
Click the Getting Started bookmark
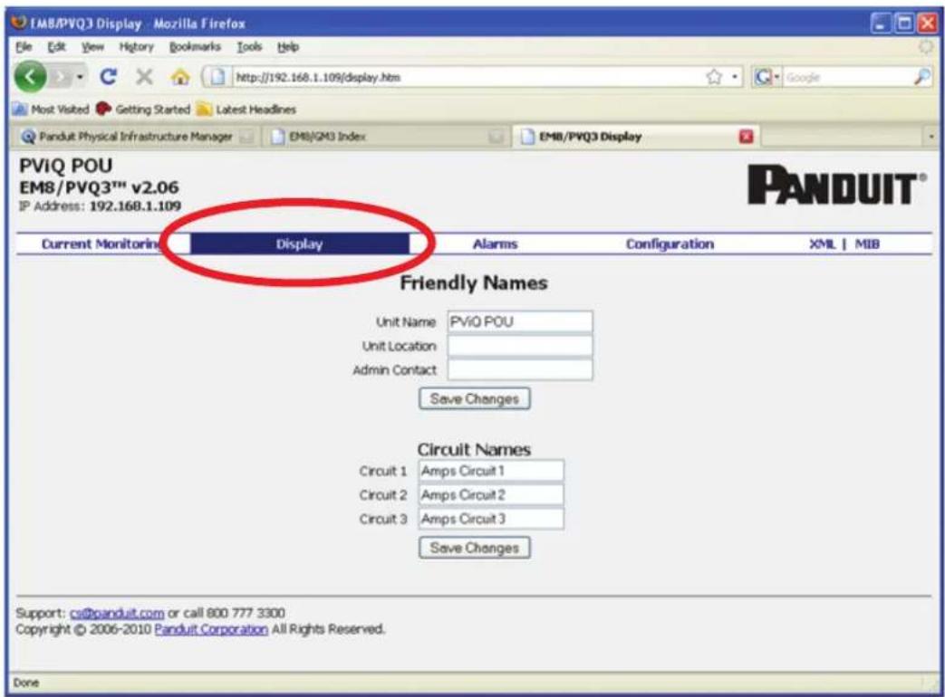tap(143, 109)
